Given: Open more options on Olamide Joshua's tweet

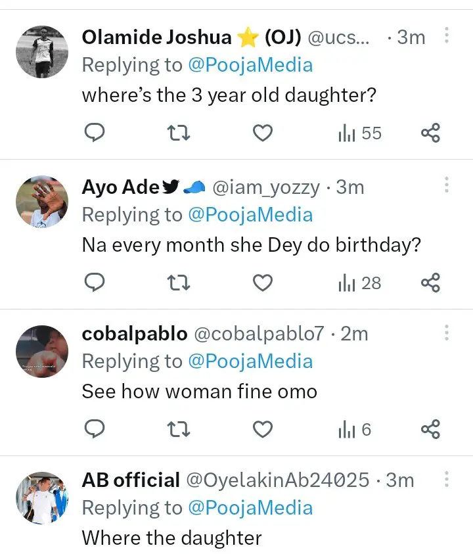Looking at the screenshot, I should point(446,35).
